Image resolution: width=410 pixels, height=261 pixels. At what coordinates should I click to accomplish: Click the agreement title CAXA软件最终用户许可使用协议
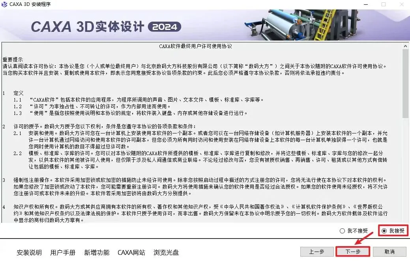[195, 46]
